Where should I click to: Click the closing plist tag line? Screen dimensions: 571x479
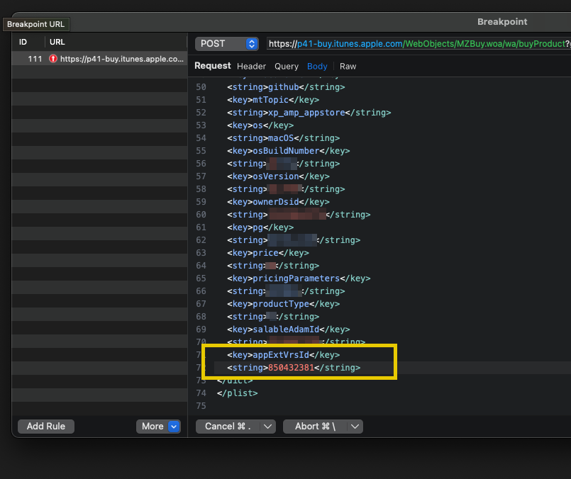click(x=237, y=393)
